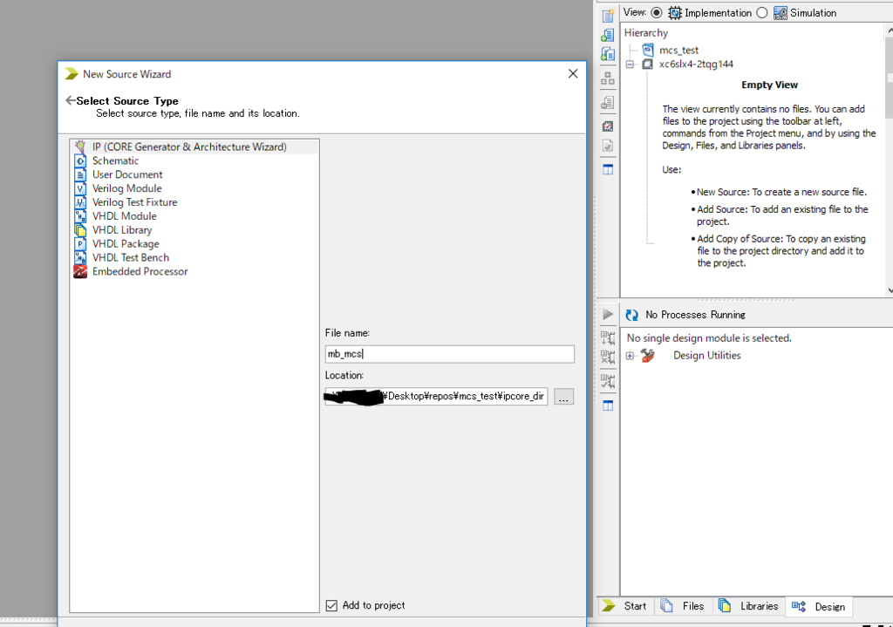Switch to the Libraries tab

tap(748, 606)
